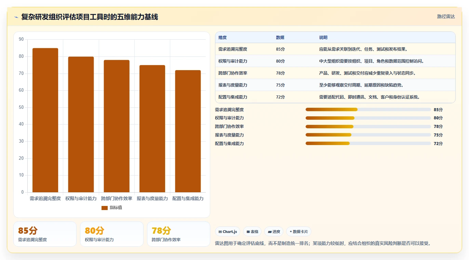Toggle the 指标值 legend swatch
Viewport: 469px width, 260px height.
tap(105, 208)
